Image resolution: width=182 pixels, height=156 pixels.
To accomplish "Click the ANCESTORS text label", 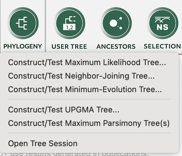I will tap(116, 47).
